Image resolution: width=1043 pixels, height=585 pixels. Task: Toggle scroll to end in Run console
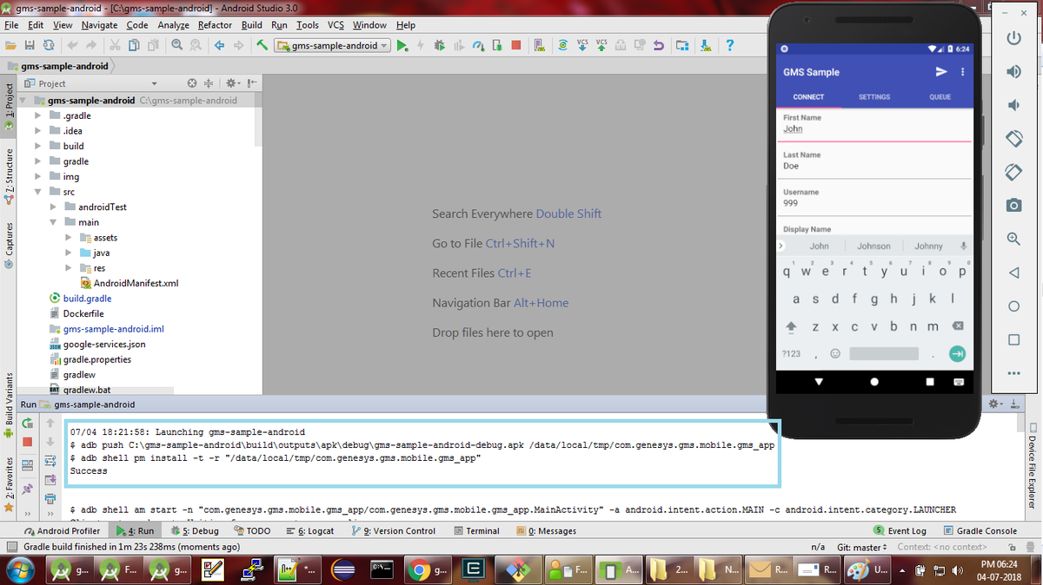50,480
